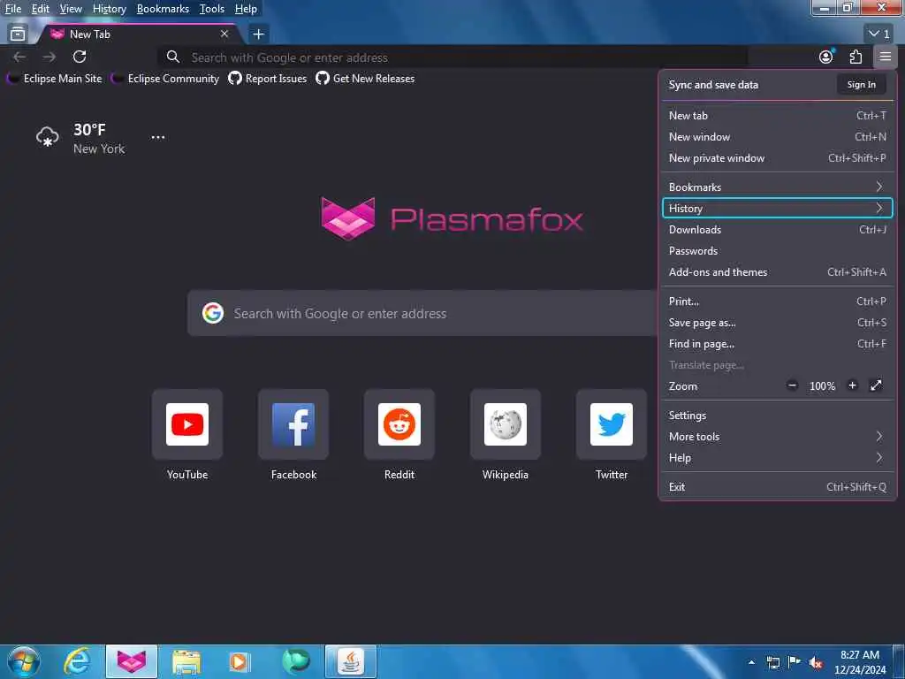Screen dimensions: 905x679
Task: Open Add-ons and themes
Action: 778,272
